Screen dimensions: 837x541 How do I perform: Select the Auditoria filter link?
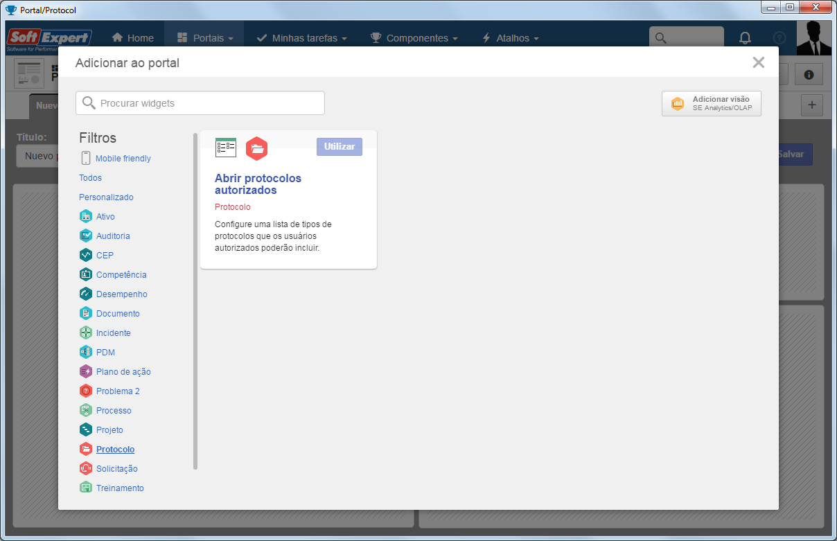tap(113, 236)
